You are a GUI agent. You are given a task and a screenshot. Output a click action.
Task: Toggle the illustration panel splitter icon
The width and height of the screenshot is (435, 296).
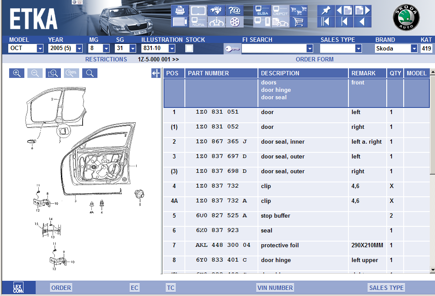[x=156, y=73]
